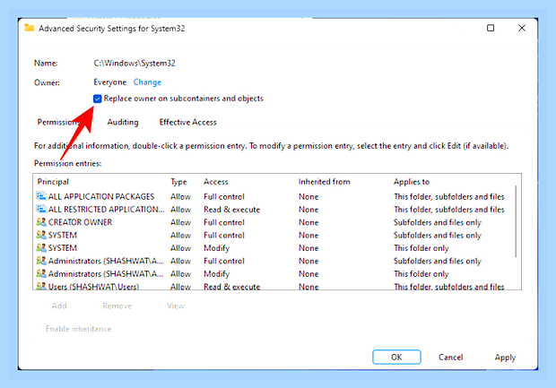The image size is (556, 388).
Task: Select the SYSTEM Full control entry icon
Action: click(41, 235)
